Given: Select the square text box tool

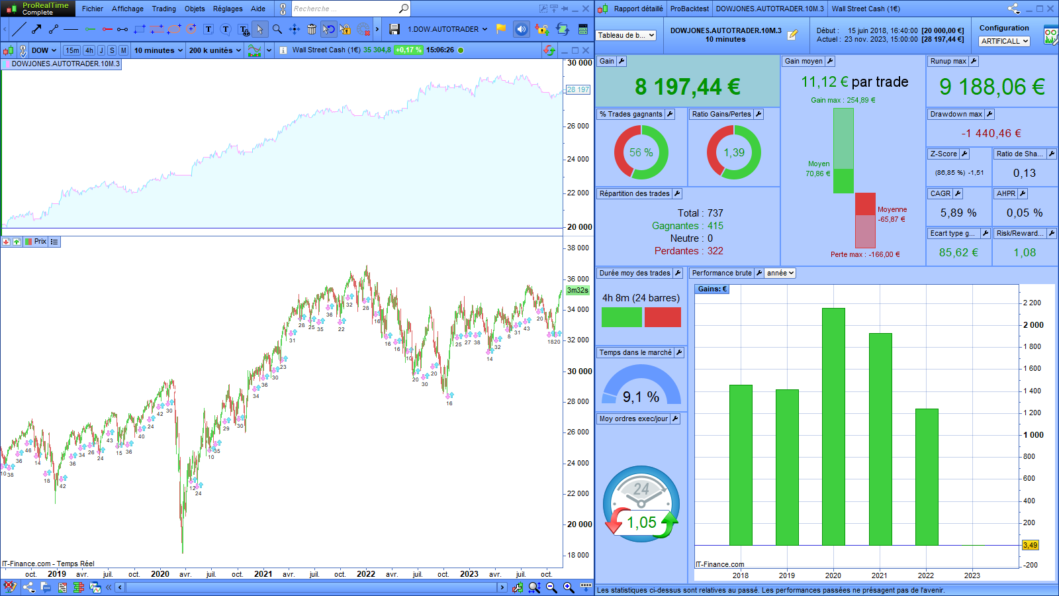Looking at the screenshot, I should tap(208, 29).
